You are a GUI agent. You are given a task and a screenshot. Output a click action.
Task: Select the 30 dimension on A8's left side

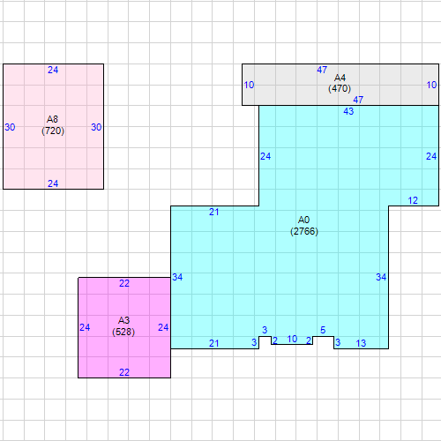click(x=10, y=127)
